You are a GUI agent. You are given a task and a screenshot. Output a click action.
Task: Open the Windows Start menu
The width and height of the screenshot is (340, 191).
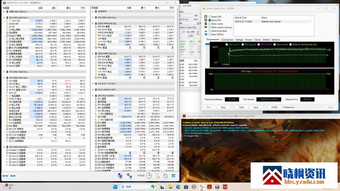coord(115,187)
